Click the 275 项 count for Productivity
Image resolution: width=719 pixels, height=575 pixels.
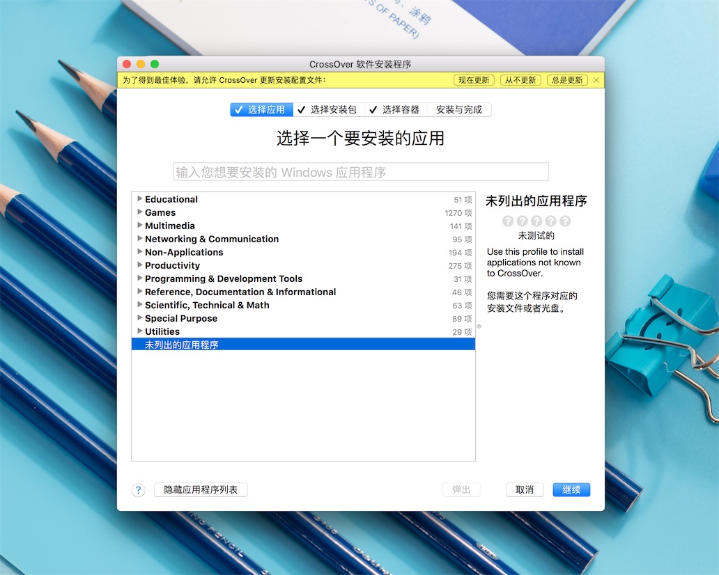click(x=460, y=266)
